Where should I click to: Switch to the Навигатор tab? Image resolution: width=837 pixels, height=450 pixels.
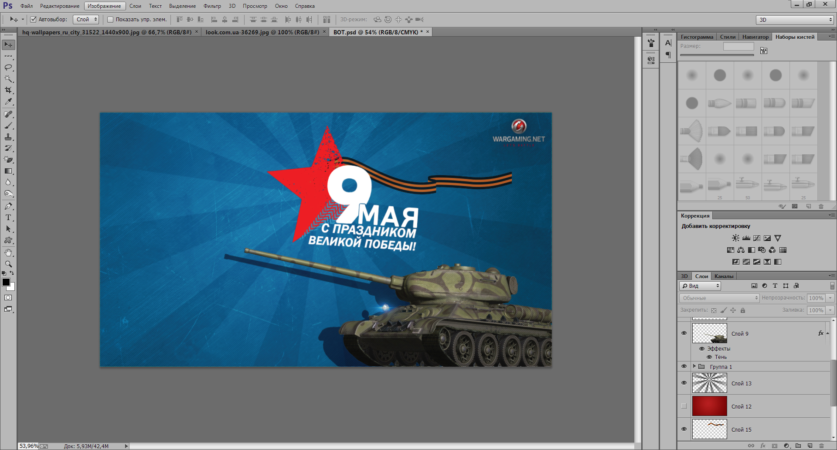(755, 37)
